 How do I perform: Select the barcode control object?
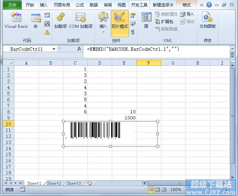pos(111,134)
